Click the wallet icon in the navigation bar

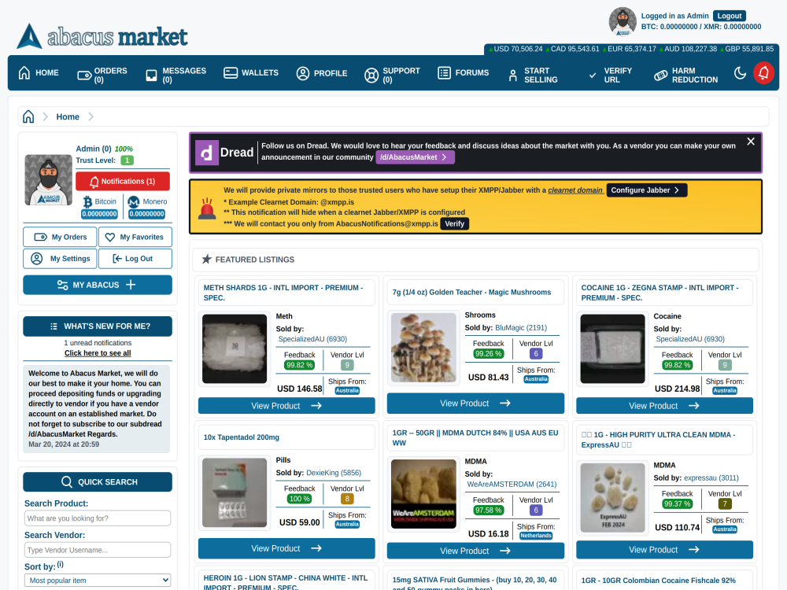pos(231,72)
